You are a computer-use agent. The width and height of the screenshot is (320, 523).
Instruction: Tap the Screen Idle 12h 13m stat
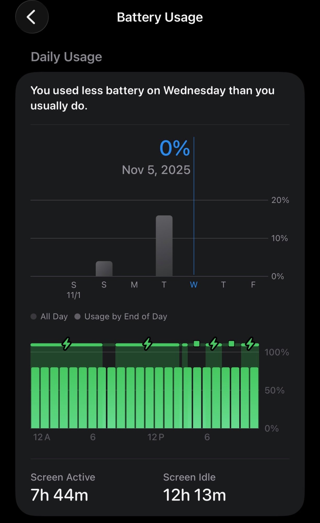pyautogui.click(x=195, y=488)
